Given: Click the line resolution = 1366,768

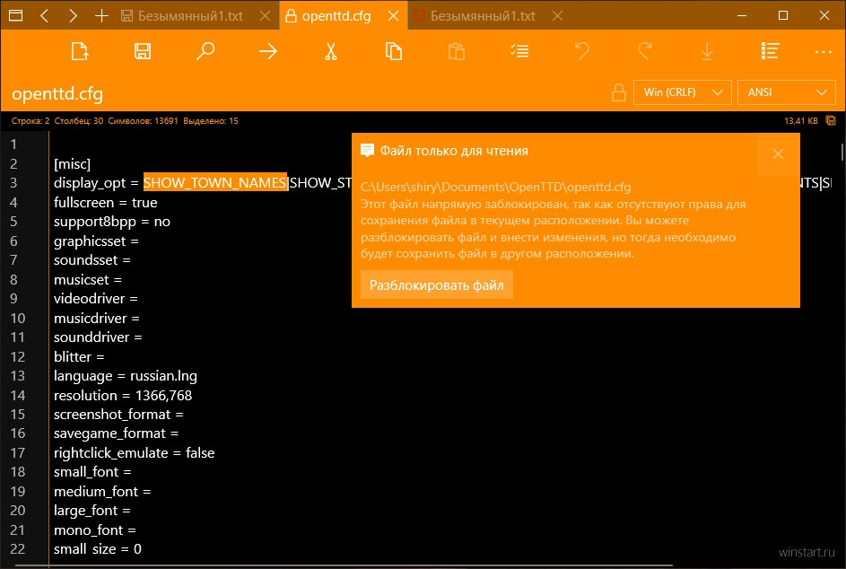Looking at the screenshot, I should [x=123, y=395].
